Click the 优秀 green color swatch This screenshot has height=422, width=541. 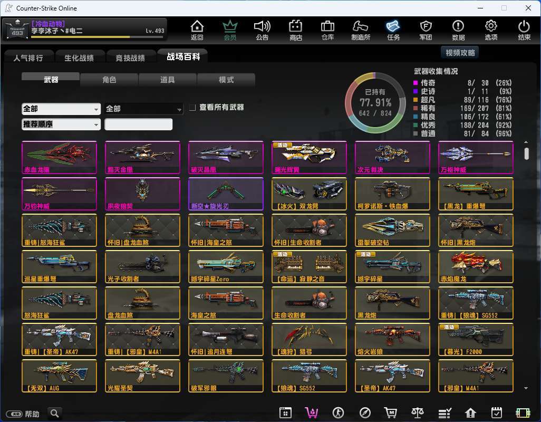416,125
